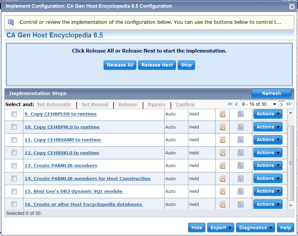Open step link 9. Copy CEHBPLD0 to runtime

click(x=60, y=114)
